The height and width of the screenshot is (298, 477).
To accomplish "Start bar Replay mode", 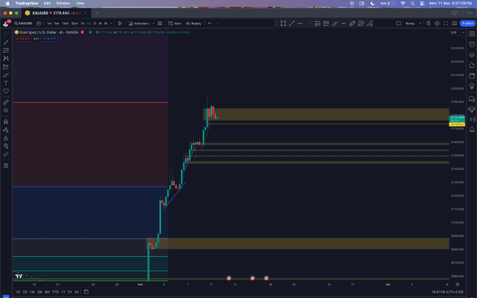I will click(x=194, y=24).
